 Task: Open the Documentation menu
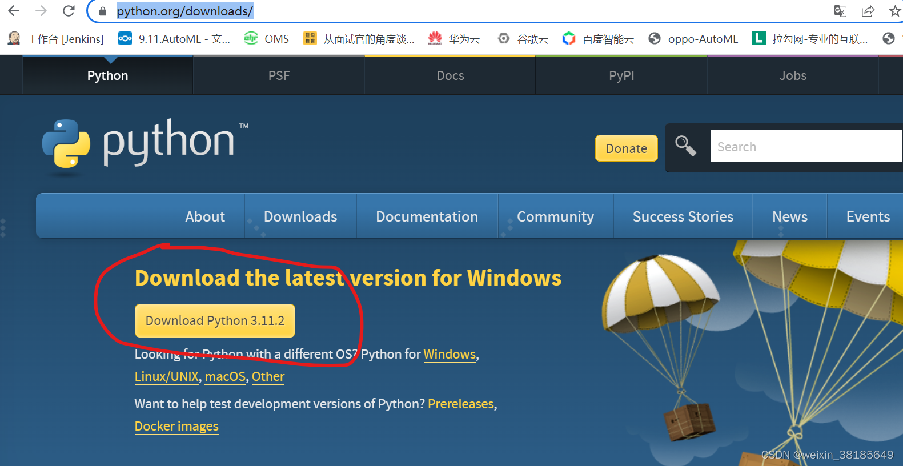click(427, 216)
